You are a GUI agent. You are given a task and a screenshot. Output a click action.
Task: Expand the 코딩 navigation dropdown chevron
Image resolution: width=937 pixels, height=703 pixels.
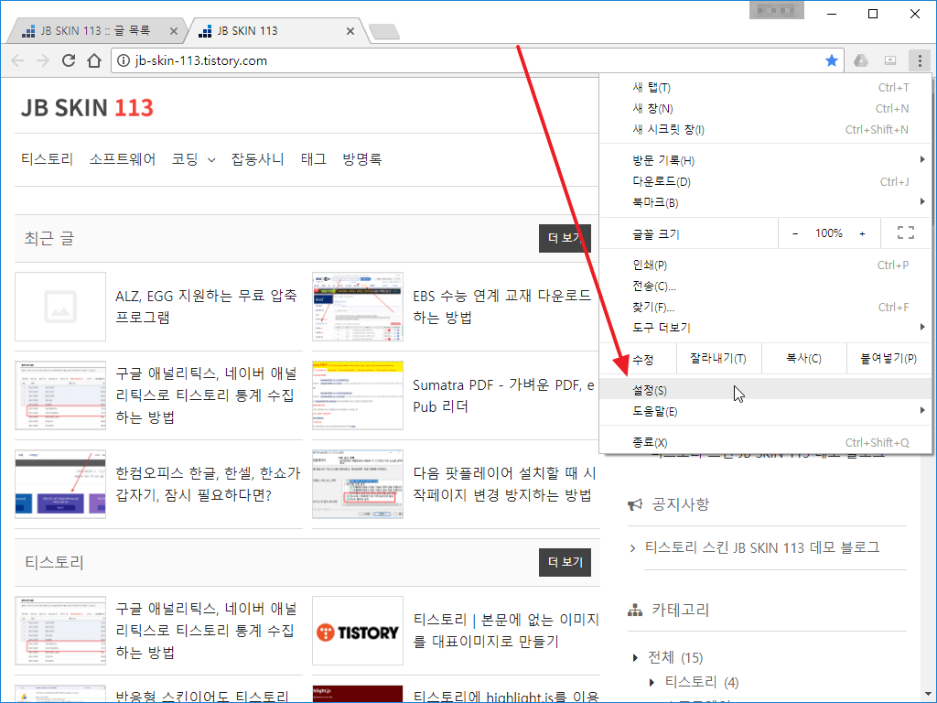(x=211, y=160)
